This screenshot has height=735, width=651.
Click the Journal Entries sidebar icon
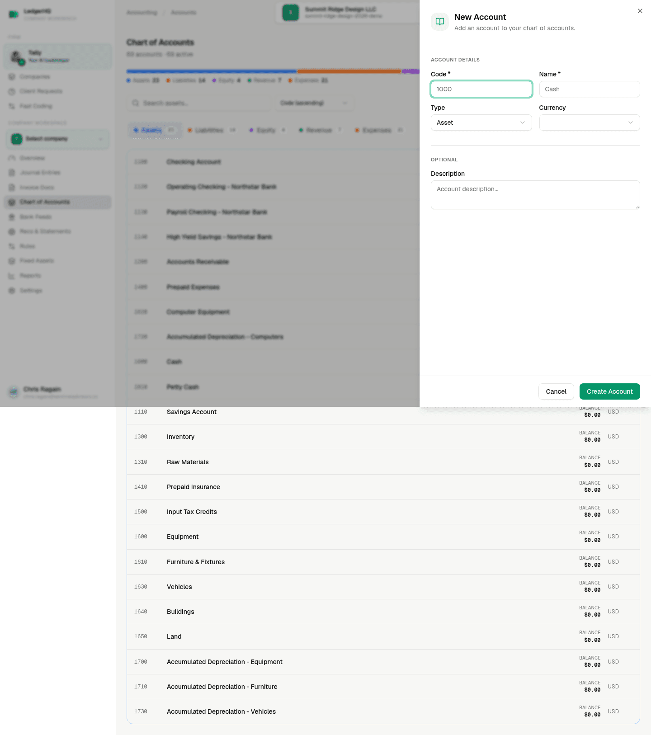[12, 173]
